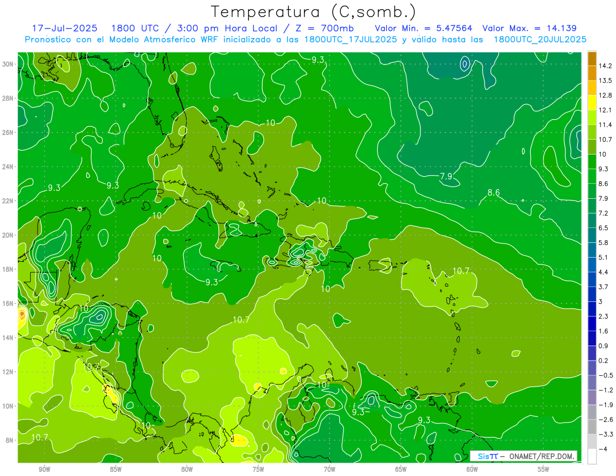Click the legend value -1.9
The width and height of the screenshot is (616, 476).
(x=606, y=405)
